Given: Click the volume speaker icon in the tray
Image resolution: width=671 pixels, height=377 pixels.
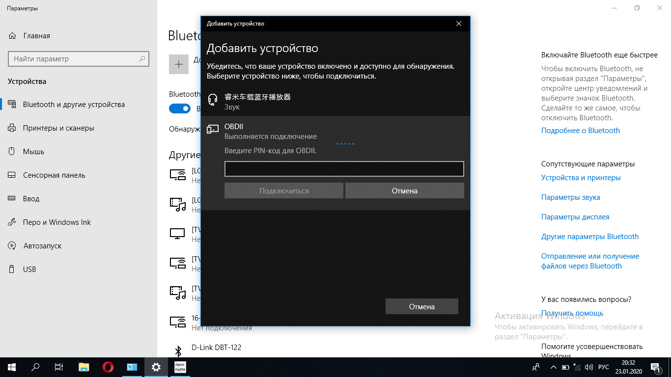Looking at the screenshot, I should (x=588, y=367).
